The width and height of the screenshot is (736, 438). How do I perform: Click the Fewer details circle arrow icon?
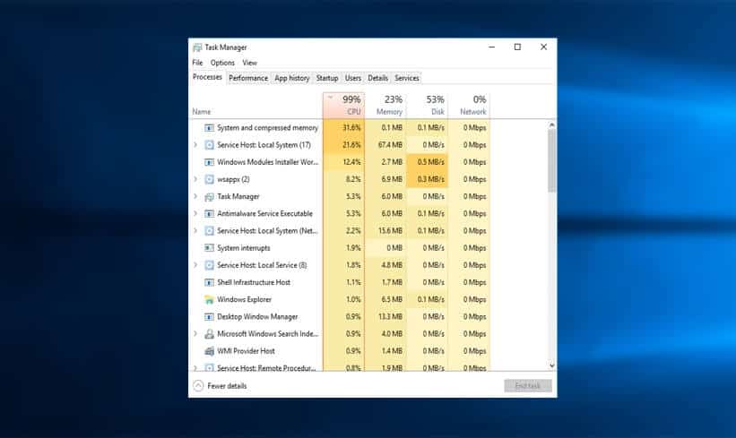pos(198,385)
